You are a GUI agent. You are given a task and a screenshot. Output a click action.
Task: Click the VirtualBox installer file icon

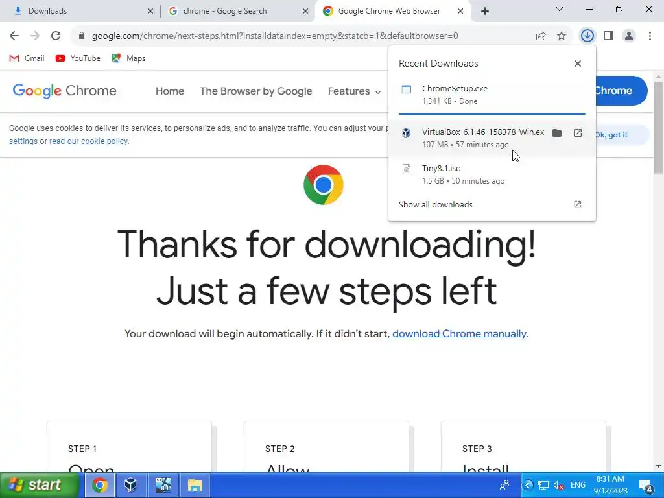click(406, 133)
